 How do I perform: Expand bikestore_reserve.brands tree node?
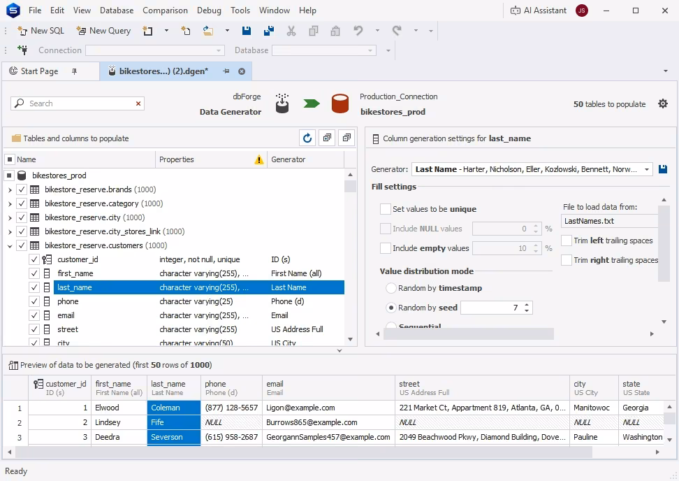point(10,189)
